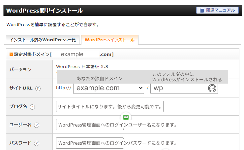Image resolution: width=244 pixels, height=150 pixels.
Task: Click the バージョン row label
Action: click(20, 69)
